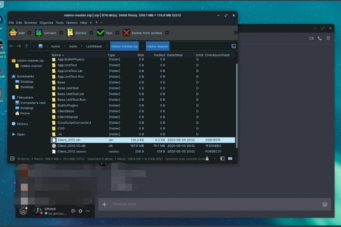Sort by the Size column header
This screenshot has width=341, height=227.
(x=141, y=55)
